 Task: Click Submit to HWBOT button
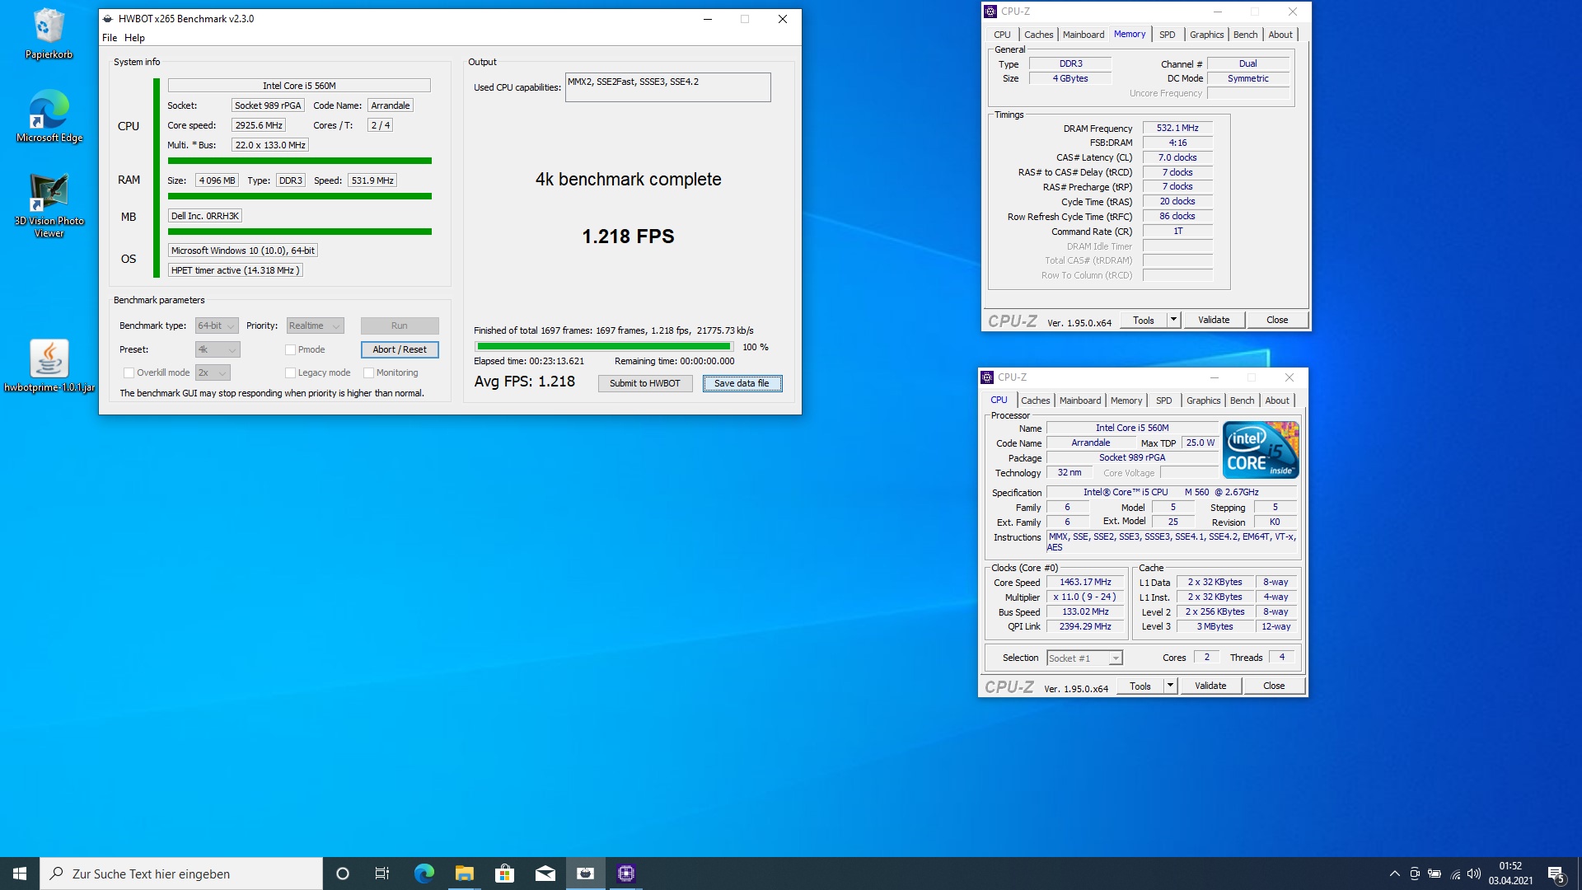coord(645,383)
